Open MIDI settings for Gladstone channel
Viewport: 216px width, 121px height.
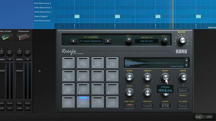20,108
